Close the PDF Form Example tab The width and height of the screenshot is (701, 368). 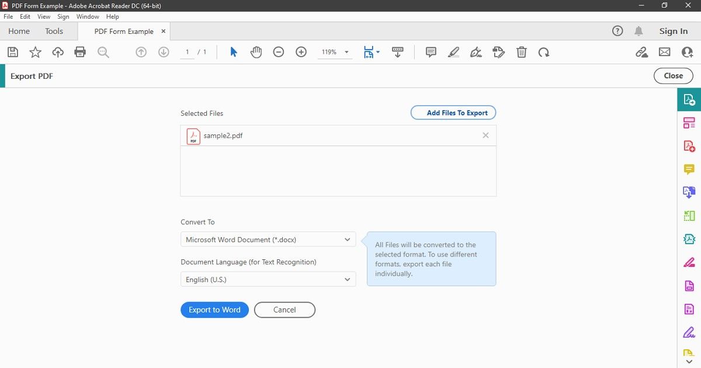coord(163,31)
